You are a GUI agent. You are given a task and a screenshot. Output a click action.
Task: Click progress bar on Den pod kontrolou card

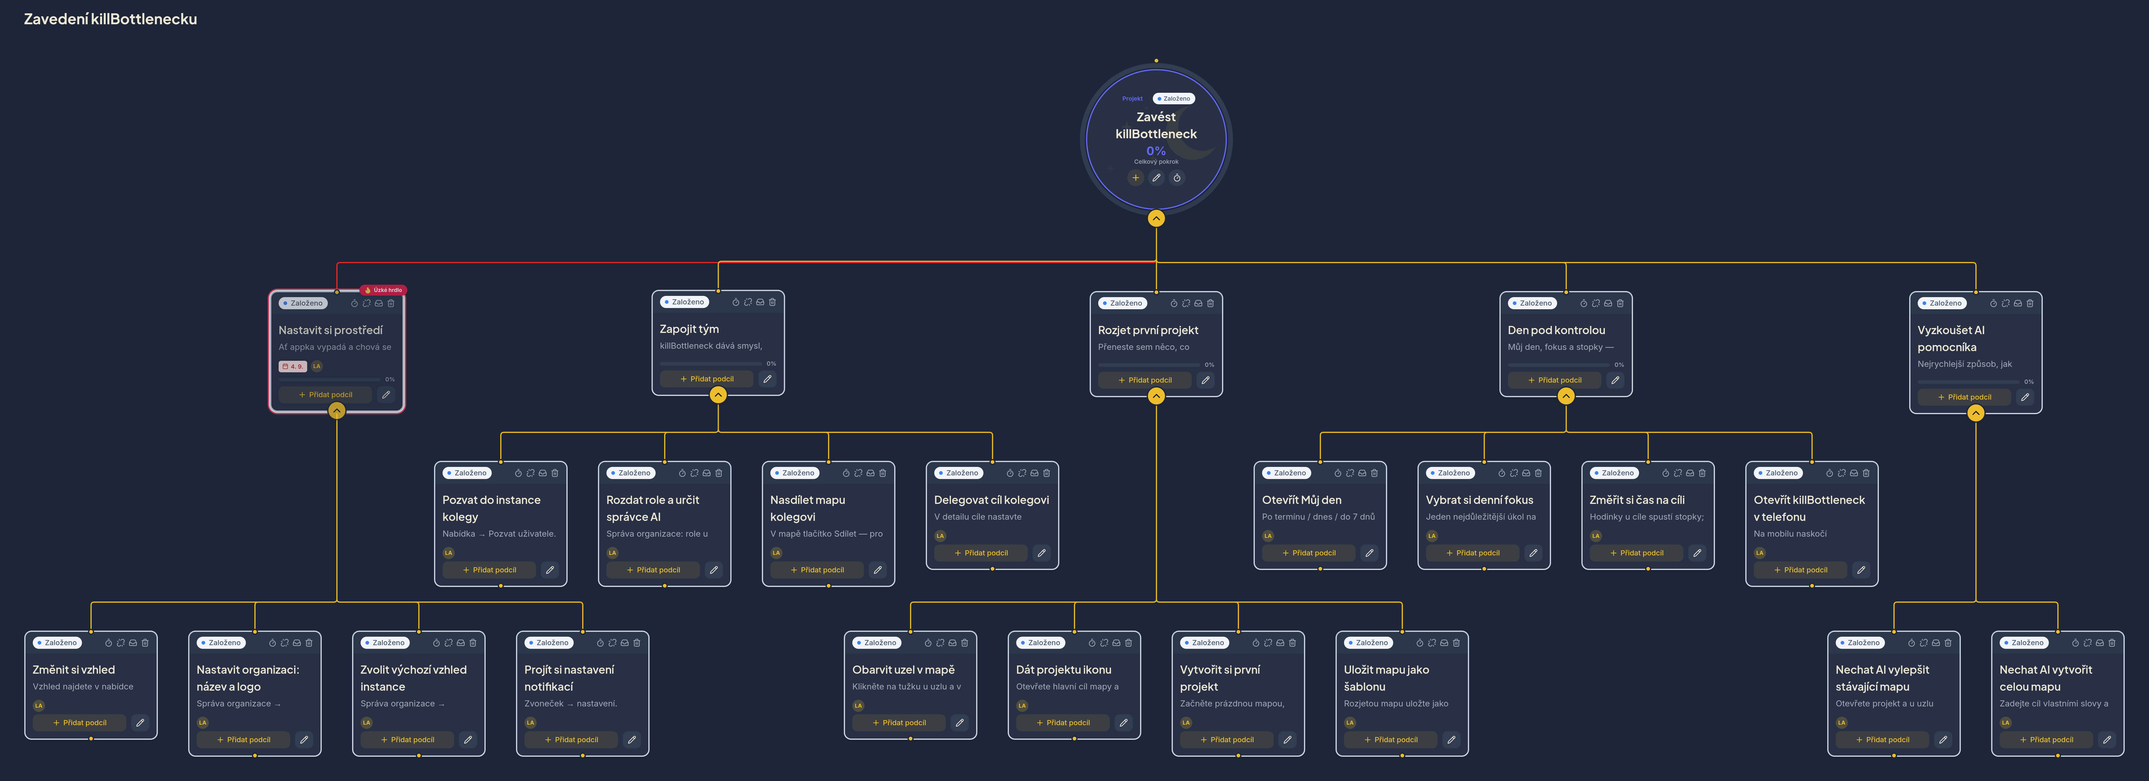click(x=1558, y=365)
